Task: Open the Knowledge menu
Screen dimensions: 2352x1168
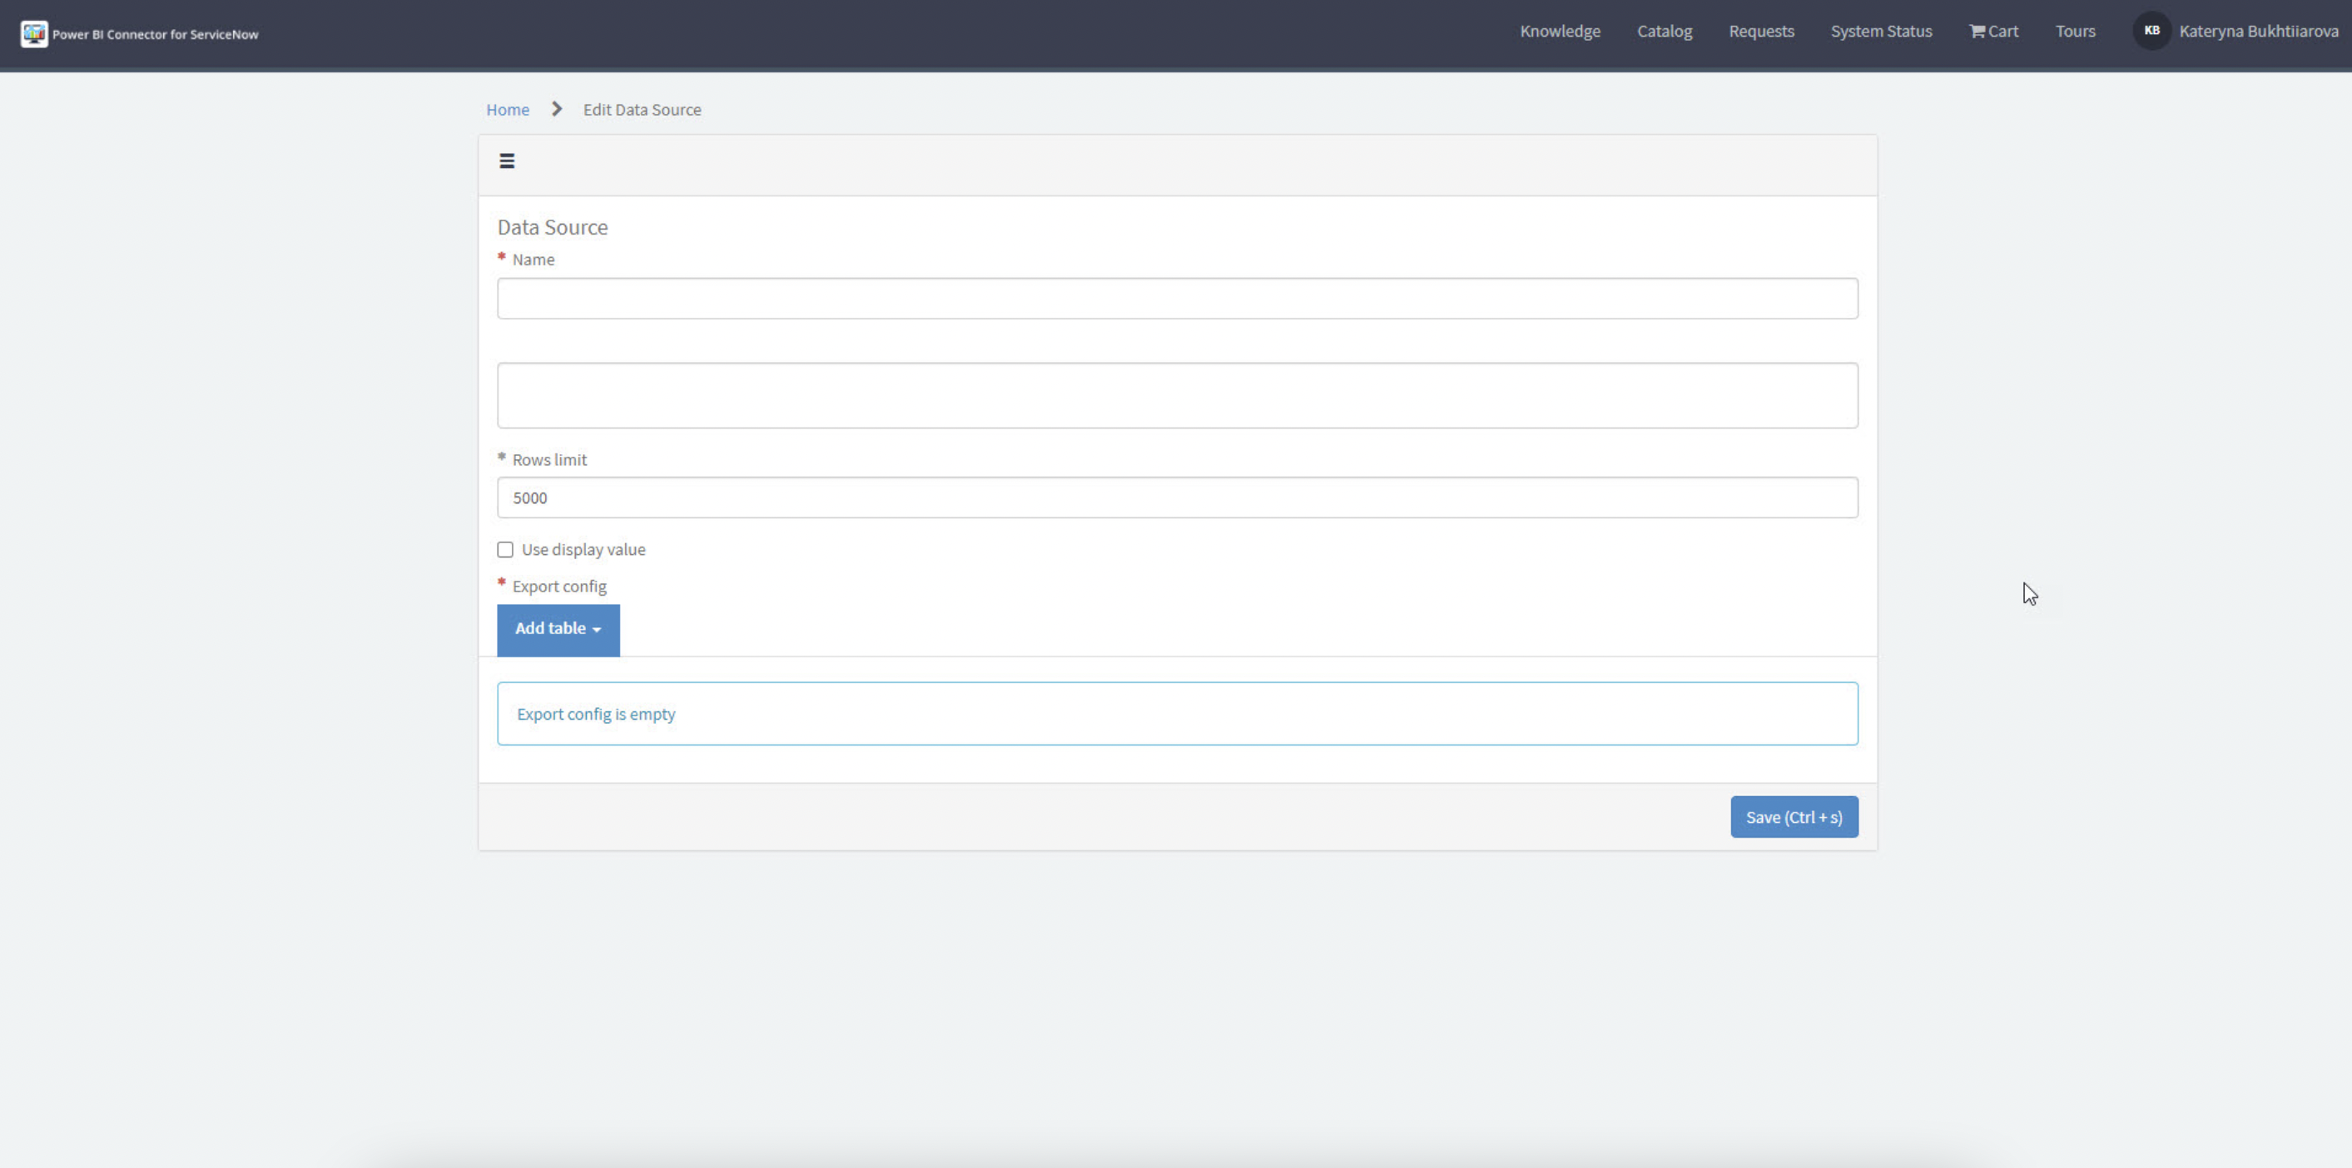Action: (x=1560, y=30)
